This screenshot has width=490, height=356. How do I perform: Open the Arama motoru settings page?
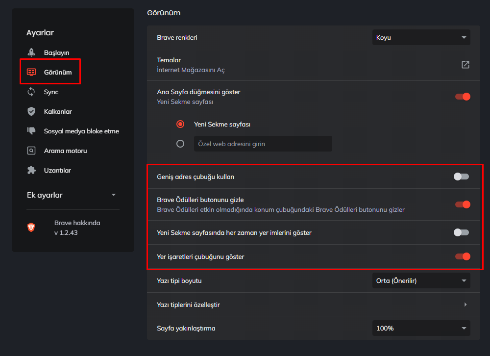tap(65, 151)
